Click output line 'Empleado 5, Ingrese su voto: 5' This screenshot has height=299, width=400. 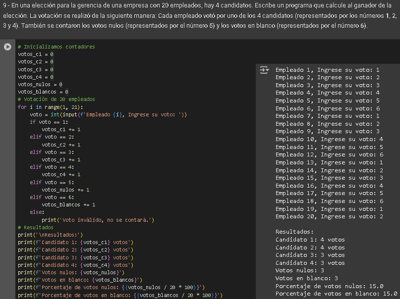pyautogui.click(x=328, y=100)
